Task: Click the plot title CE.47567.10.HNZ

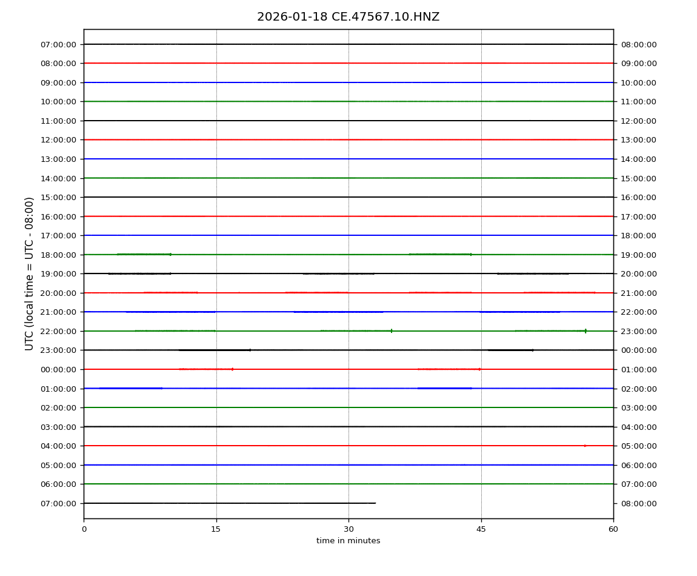Action: (x=348, y=17)
